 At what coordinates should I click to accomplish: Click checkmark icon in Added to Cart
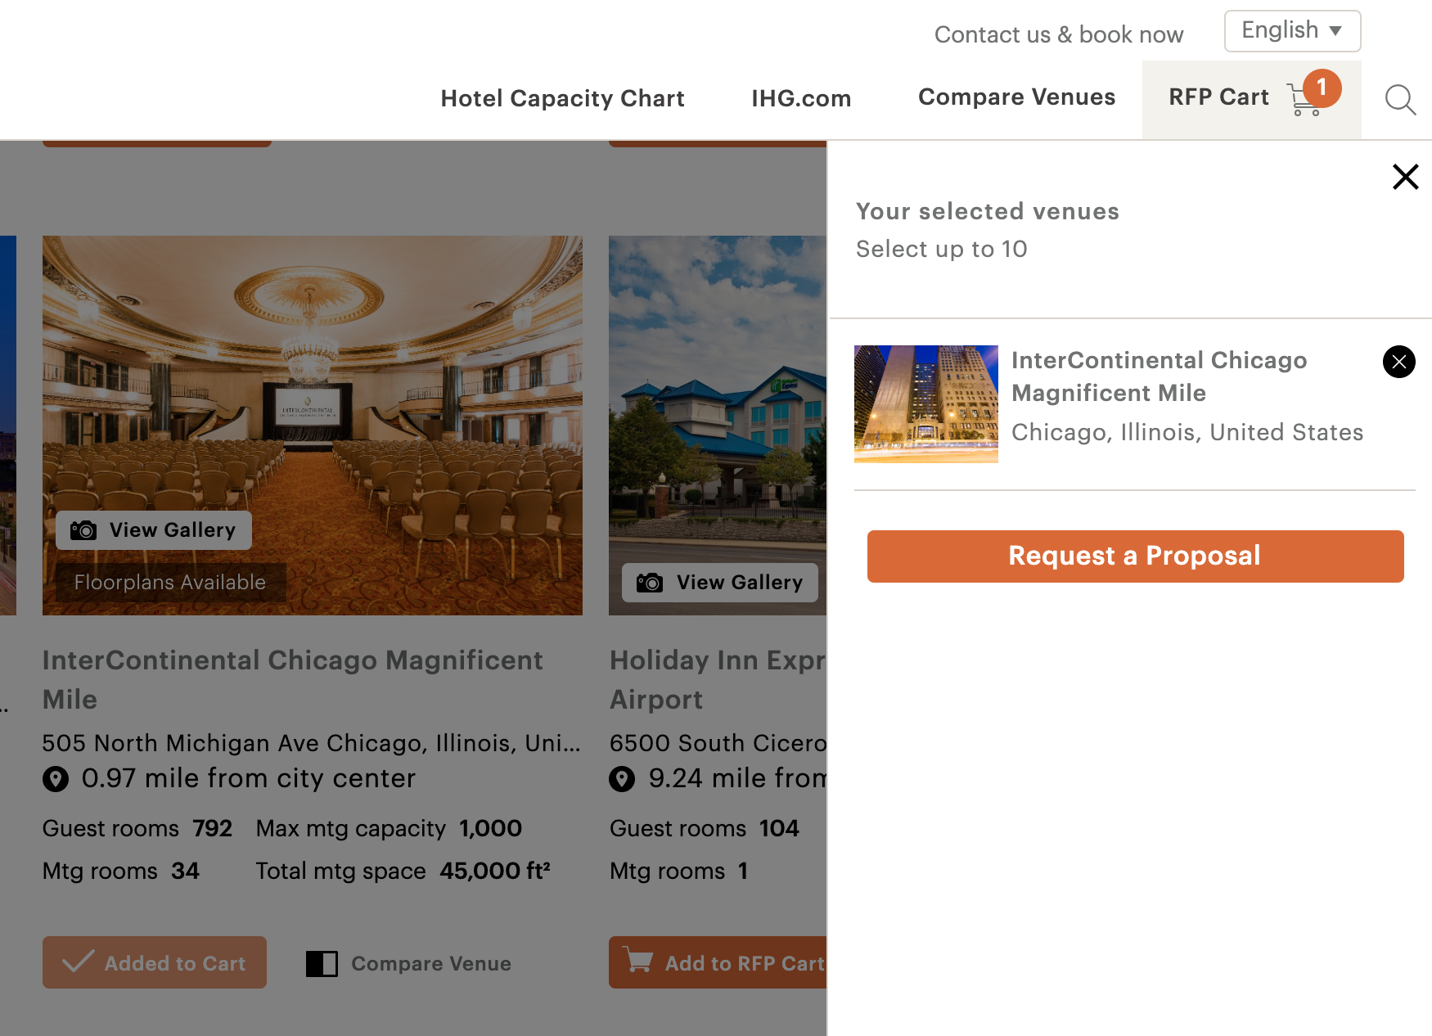[78, 961]
